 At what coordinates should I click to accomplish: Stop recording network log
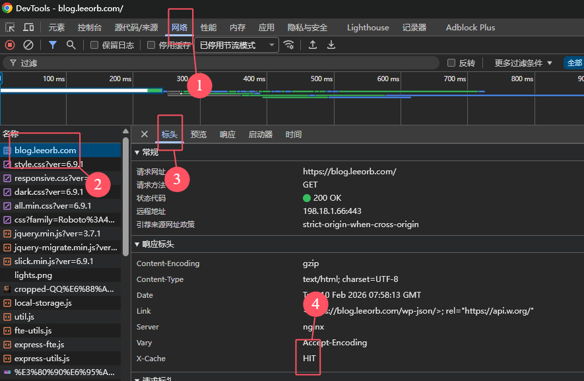(10, 45)
